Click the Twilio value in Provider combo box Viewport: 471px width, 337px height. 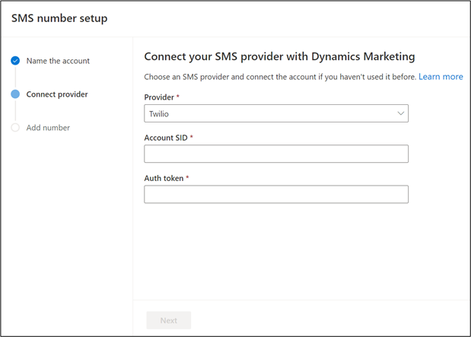pyautogui.click(x=159, y=113)
